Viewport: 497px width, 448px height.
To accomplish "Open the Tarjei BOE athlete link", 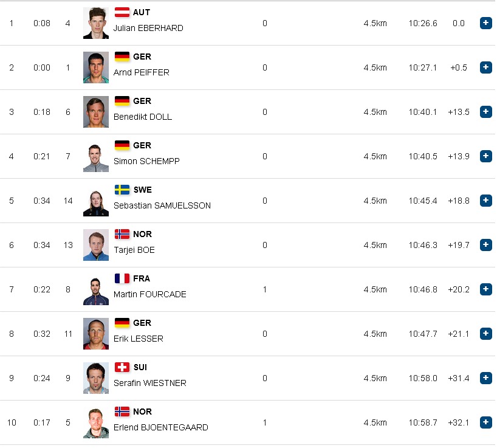I will pos(134,250).
